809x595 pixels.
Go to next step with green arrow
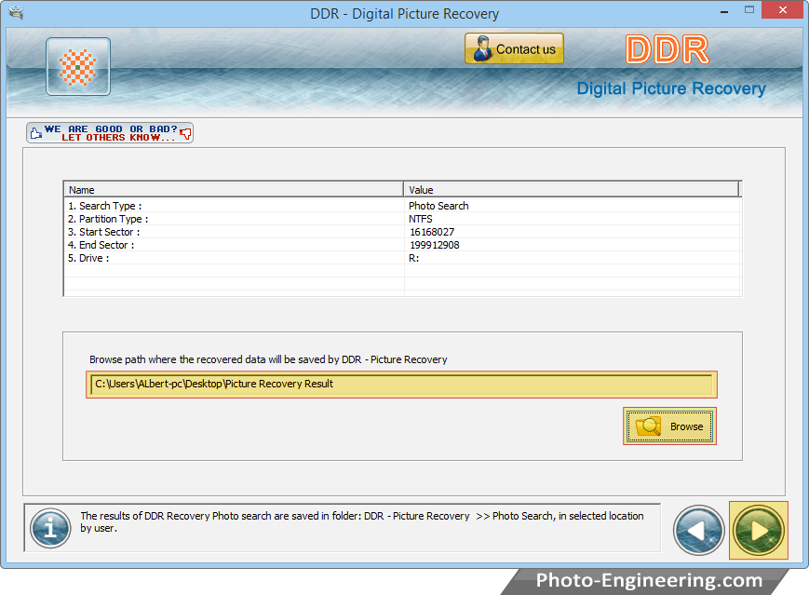point(759,530)
